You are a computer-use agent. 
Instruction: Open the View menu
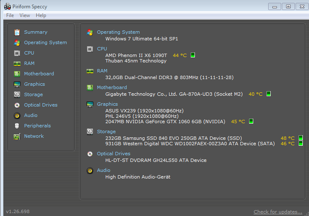(x=25, y=15)
